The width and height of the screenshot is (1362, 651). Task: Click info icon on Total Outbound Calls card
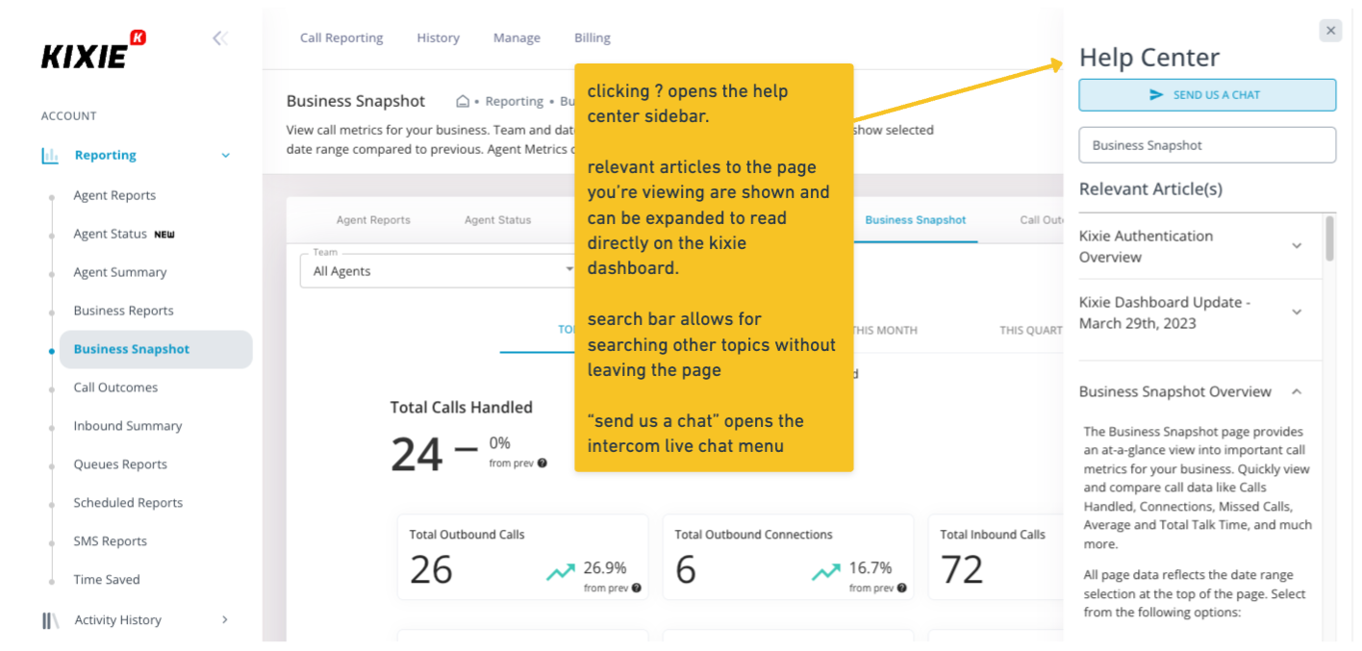pos(636,588)
